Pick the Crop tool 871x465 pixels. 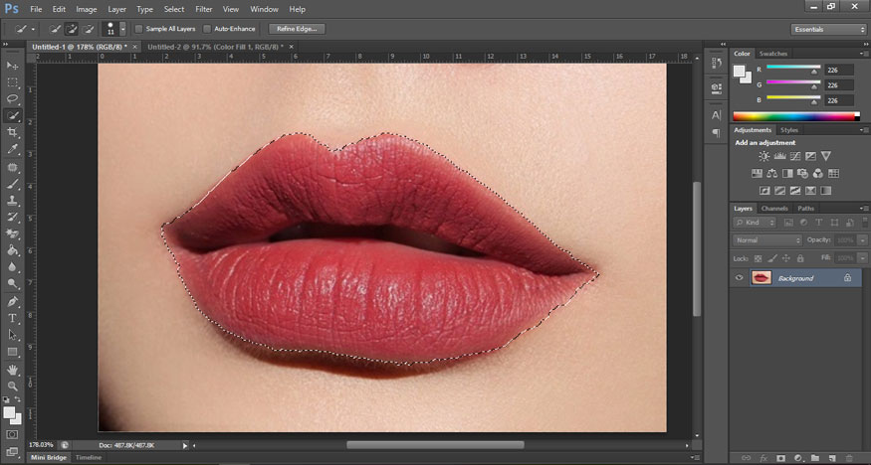[13, 132]
